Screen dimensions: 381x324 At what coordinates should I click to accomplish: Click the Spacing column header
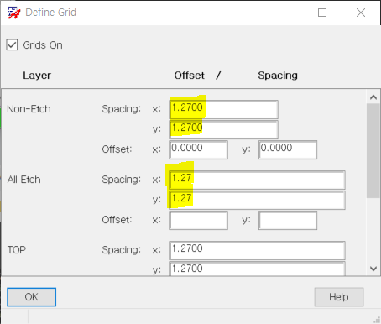(278, 76)
